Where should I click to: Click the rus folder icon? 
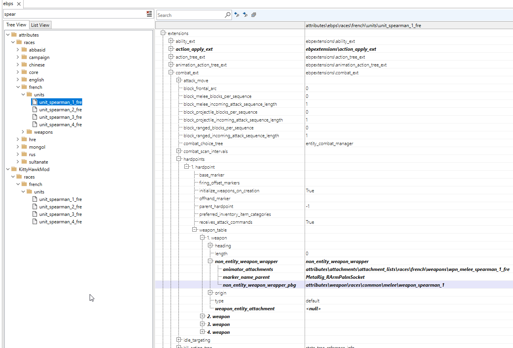(24, 154)
